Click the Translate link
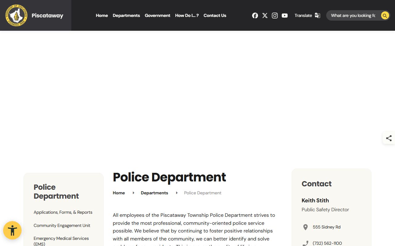This screenshot has height=246, width=395. point(303,15)
